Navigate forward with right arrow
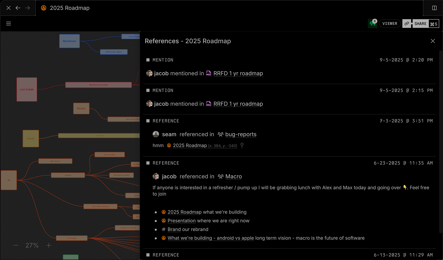 [x=28, y=8]
